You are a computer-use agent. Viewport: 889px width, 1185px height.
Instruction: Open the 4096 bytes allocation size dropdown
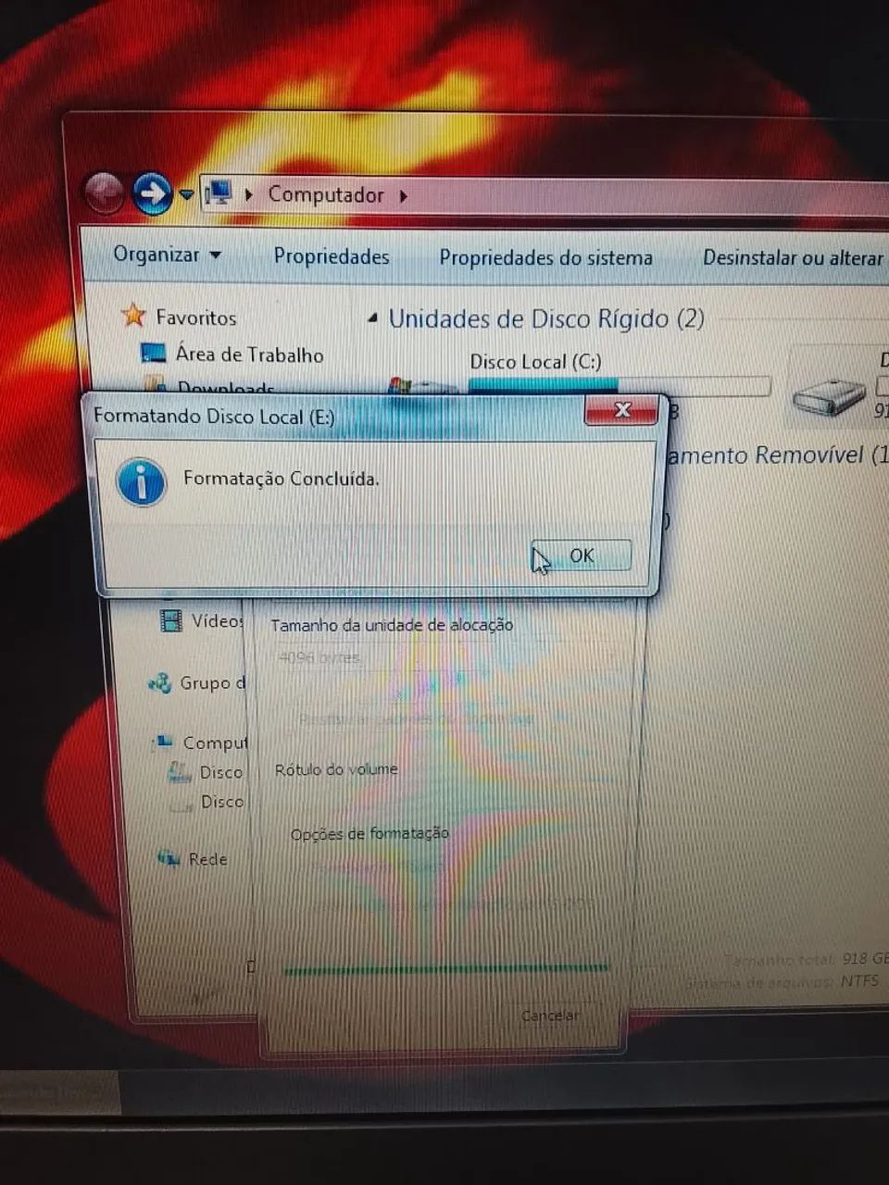click(x=446, y=657)
